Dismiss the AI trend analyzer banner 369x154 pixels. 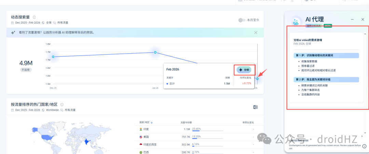click(x=256, y=33)
